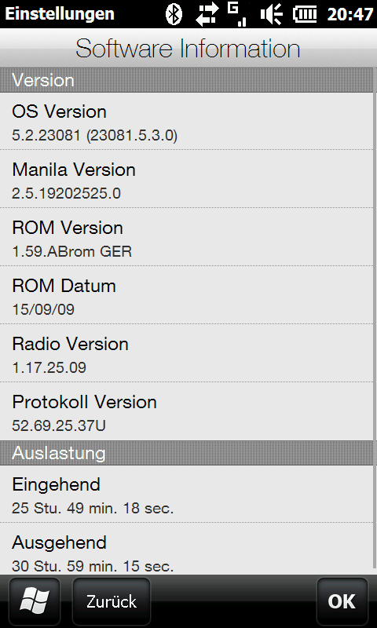Select the ROM Version entry
Viewport: 377px width, 628px height.
(x=187, y=237)
